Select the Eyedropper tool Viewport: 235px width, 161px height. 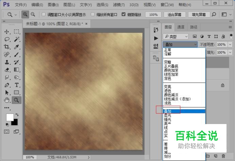[17, 47]
